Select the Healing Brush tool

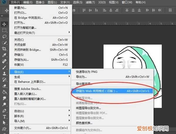tap(4, 61)
